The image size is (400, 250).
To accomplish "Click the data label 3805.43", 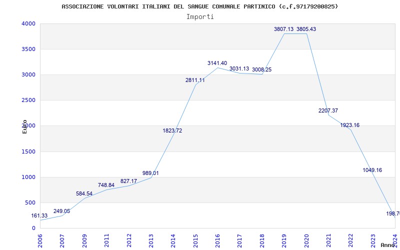I will (x=306, y=29).
